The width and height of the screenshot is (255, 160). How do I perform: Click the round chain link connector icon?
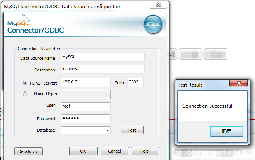153,24
